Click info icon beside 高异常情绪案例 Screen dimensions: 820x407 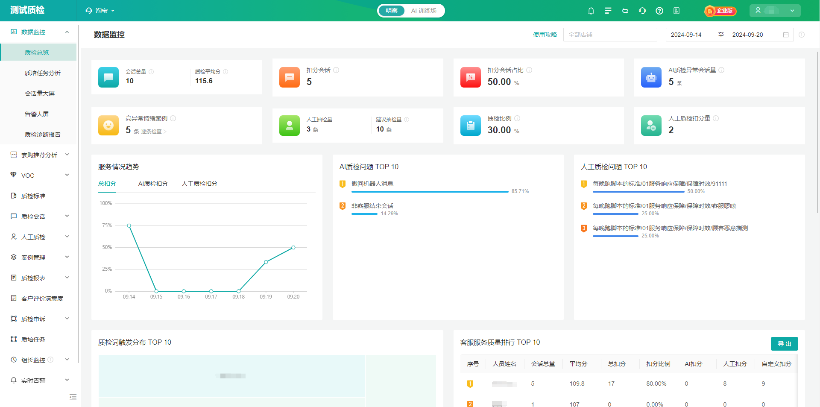(x=173, y=118)
